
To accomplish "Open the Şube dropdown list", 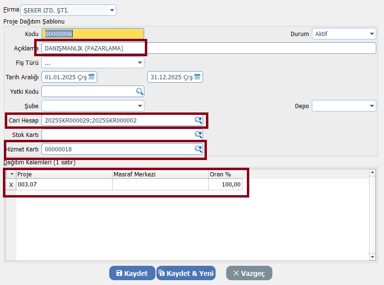I will [140, 106].
